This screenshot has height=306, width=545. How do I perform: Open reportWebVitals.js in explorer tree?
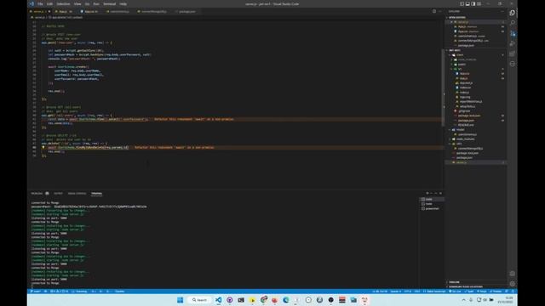tap(471, 102)
